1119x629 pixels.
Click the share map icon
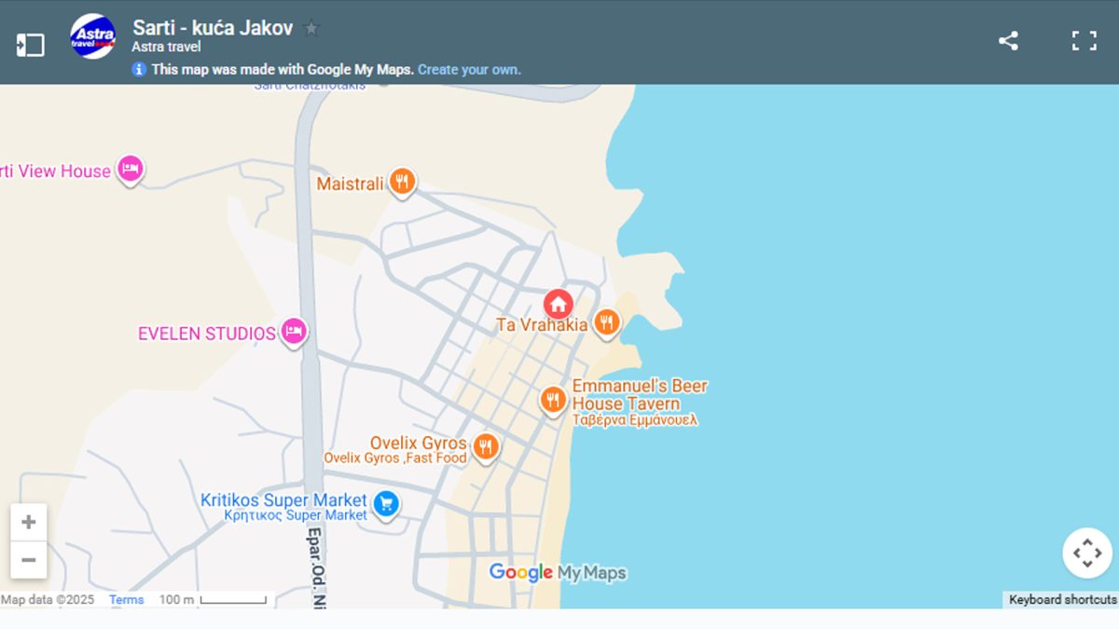point(1008,41)
